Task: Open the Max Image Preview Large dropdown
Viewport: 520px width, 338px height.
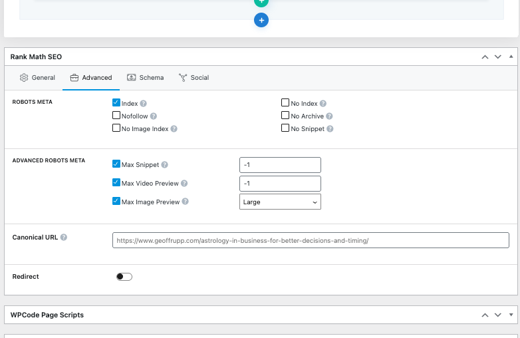Action: (x=280, y=202)
